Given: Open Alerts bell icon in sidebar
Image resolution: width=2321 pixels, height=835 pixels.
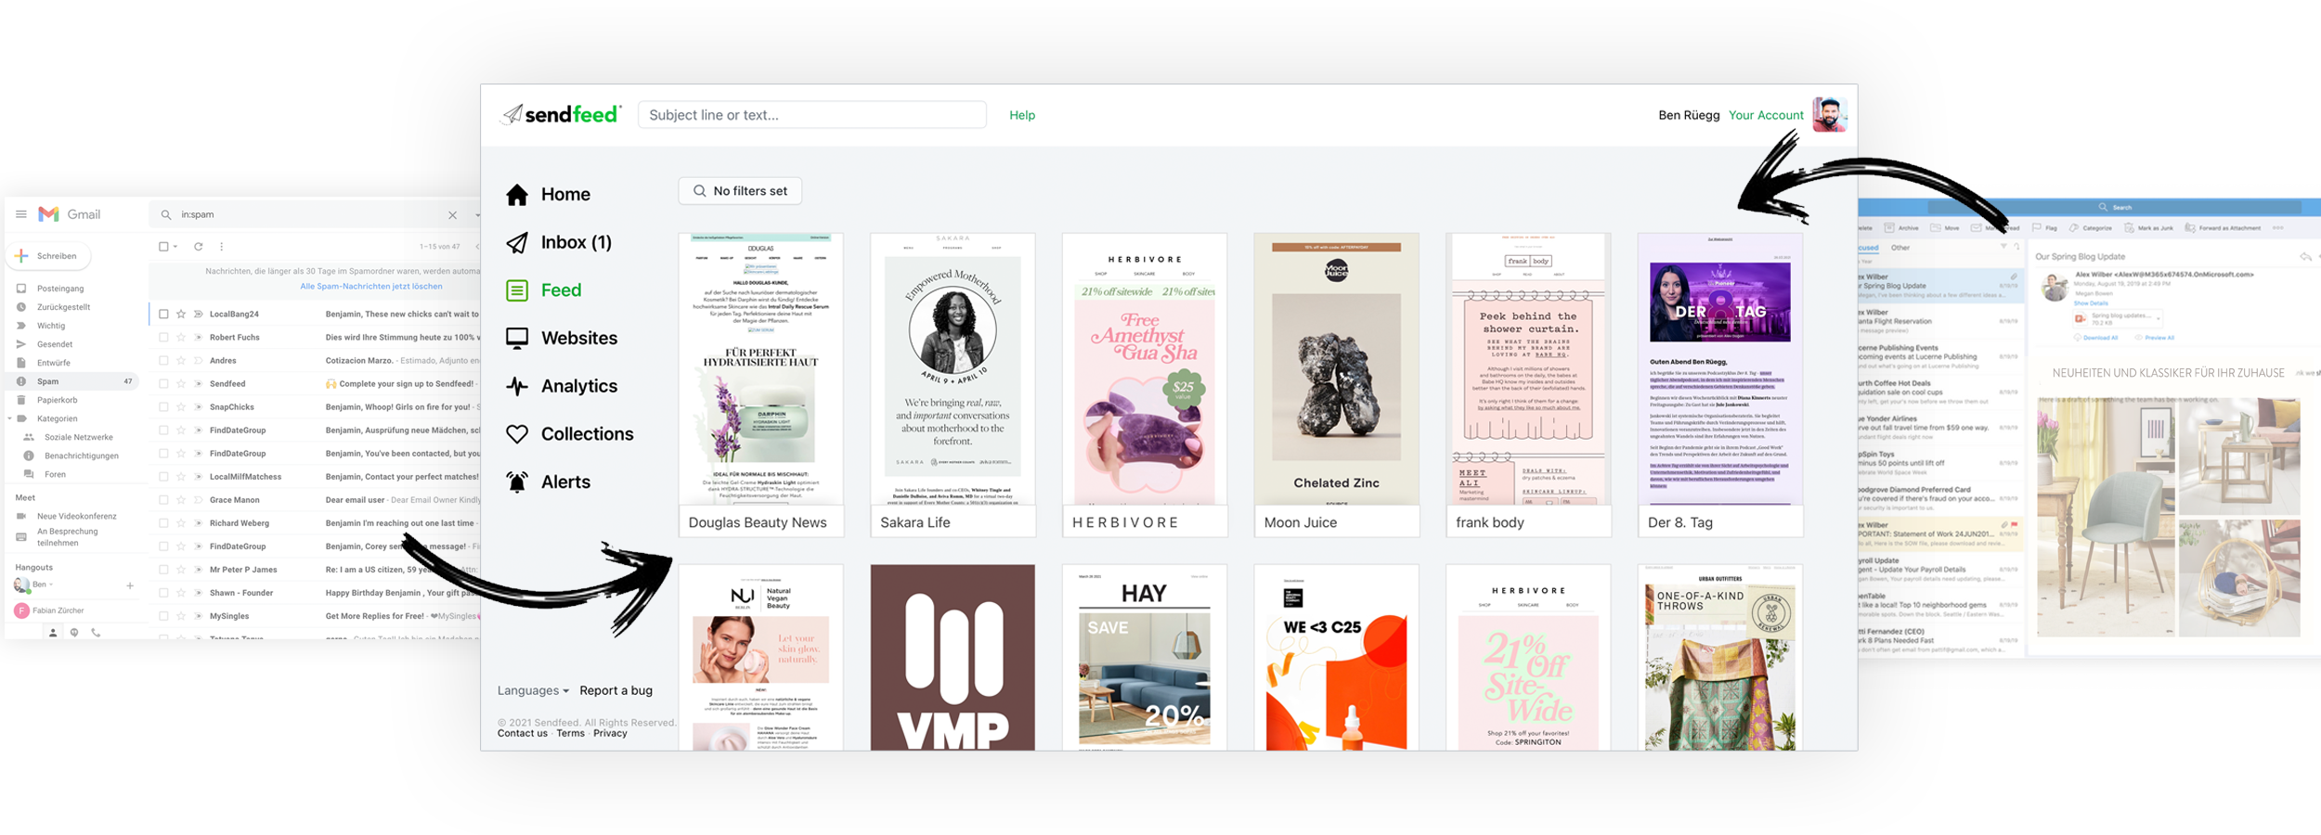Looking at the screenshot, I should click(x=517, y=482).
